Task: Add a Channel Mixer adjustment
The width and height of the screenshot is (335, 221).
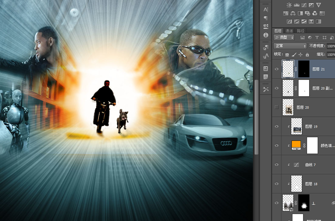Action: (315, 13)
